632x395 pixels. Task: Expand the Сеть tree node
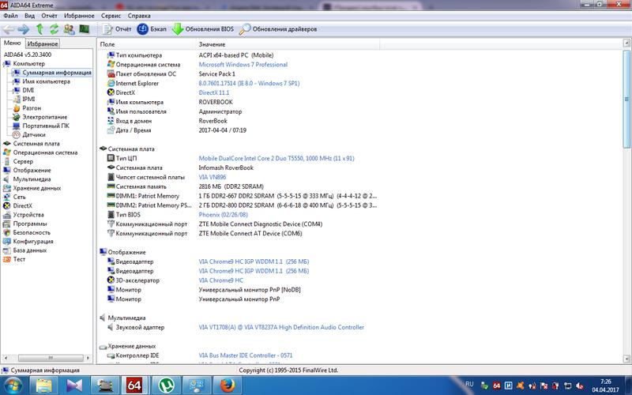coord(19,197)
